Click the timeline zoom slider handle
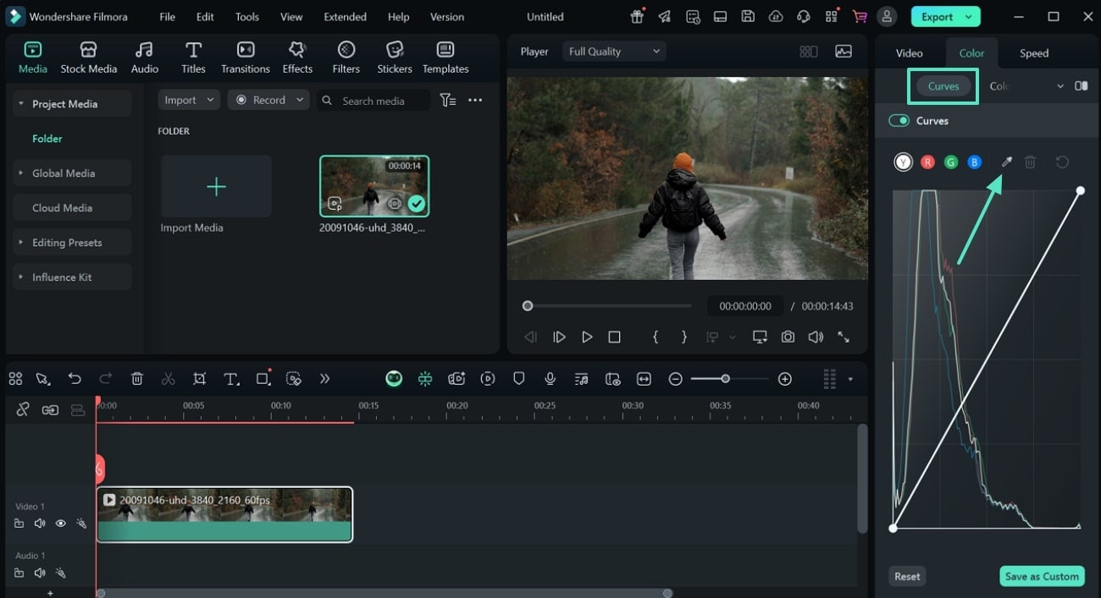1101x598 pixels. [725, 379]
